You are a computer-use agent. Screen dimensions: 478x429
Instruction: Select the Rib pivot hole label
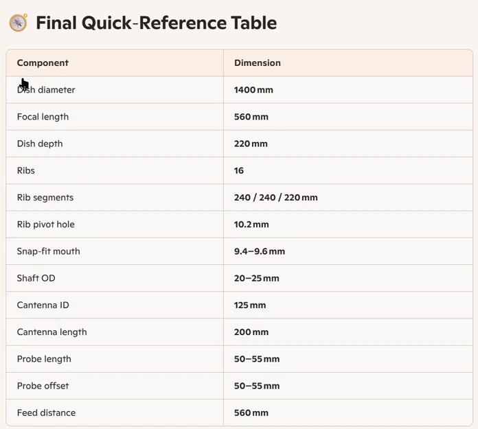click(x=46, y=224)
